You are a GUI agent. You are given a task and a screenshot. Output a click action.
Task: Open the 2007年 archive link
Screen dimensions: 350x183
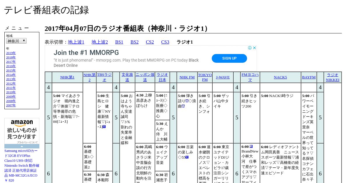coord(11,105)
